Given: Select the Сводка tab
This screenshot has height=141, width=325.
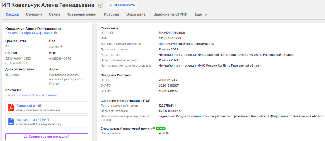Looking at the screenshot, I should [12, 14].
